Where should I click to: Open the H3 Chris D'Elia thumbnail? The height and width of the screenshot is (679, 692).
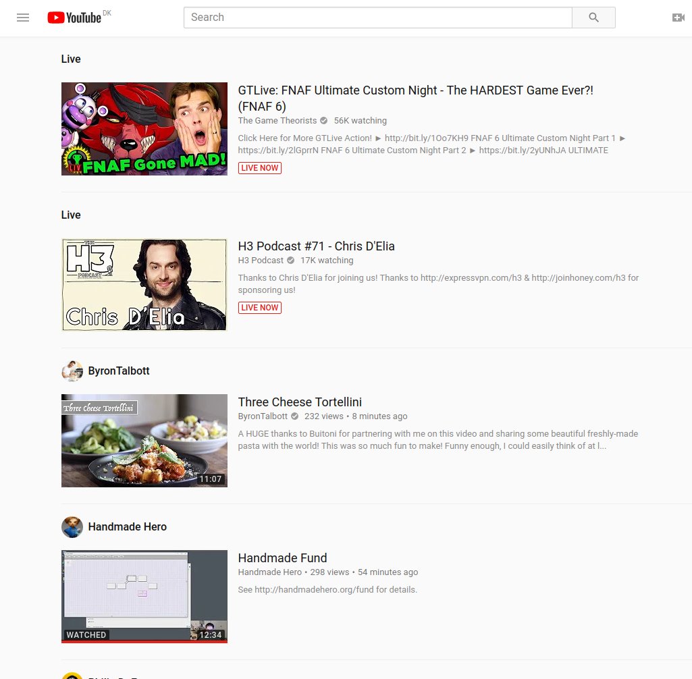pos(144,285)
